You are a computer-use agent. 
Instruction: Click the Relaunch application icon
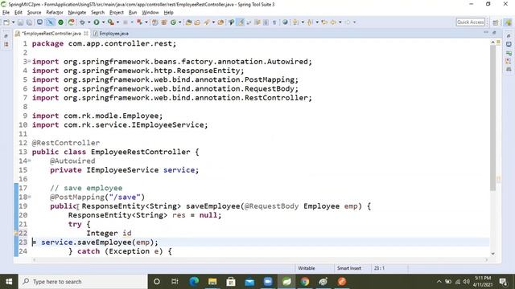pos(72,22)
